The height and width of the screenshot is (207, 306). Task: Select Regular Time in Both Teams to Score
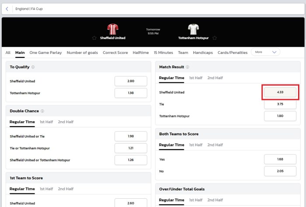pyautogui.click(x=171, y=145)
